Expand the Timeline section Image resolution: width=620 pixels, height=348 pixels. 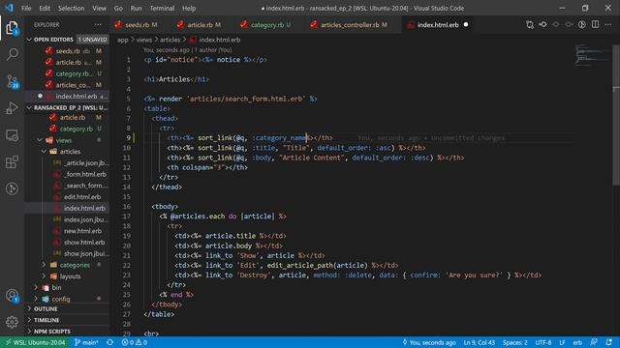tap(67, 320)
